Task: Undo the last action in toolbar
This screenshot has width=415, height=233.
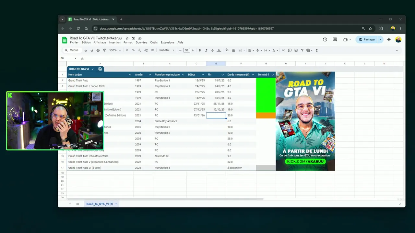Action: (86, 50)
